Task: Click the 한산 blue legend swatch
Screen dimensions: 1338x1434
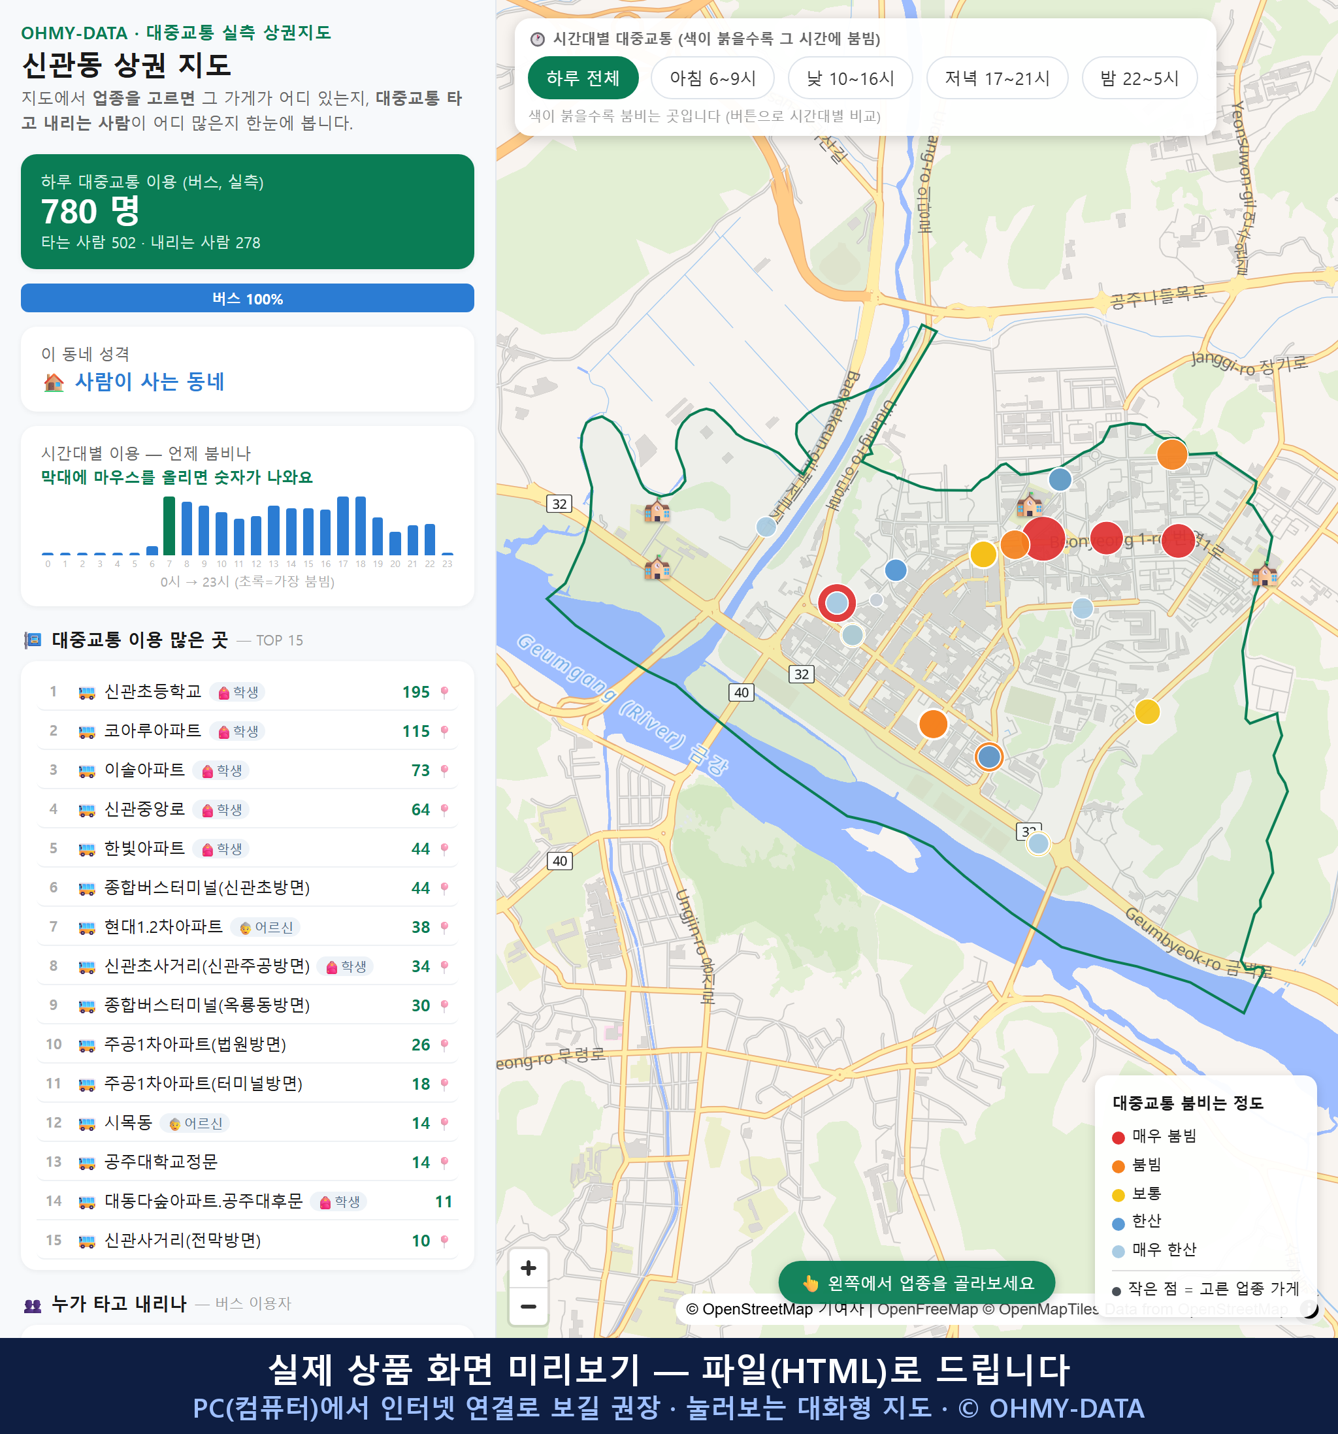Action: [1118, 1224]
